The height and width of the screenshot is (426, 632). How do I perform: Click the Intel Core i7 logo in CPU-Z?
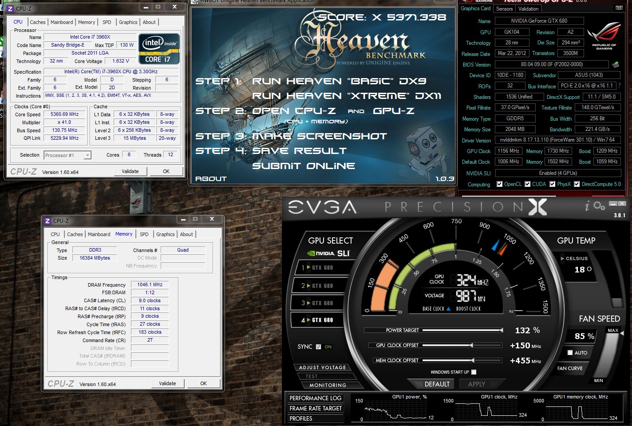pos(159,49)
